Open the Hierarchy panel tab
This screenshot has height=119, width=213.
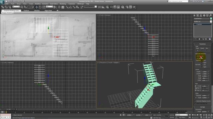(x=201, y=16)
